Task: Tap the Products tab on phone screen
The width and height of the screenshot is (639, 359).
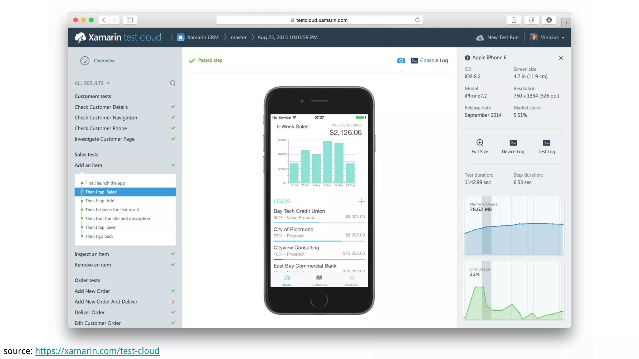Action: click(x=352, y=280)
